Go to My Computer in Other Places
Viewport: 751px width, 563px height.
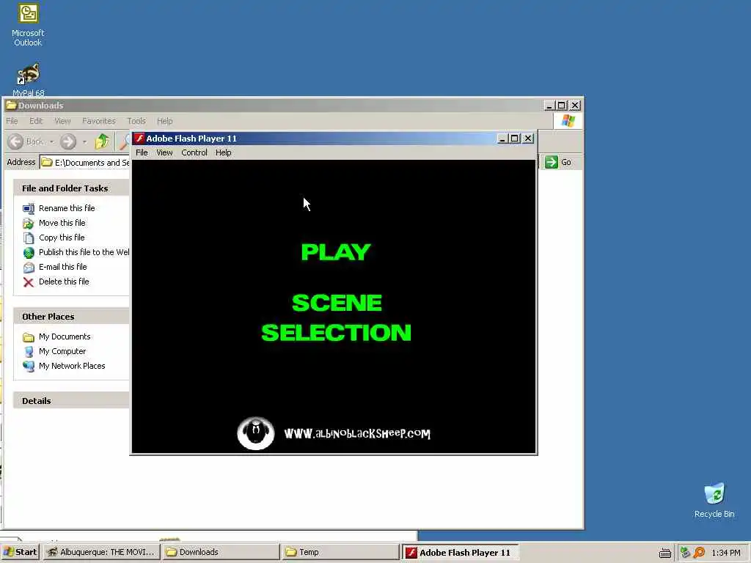[62, 351]
